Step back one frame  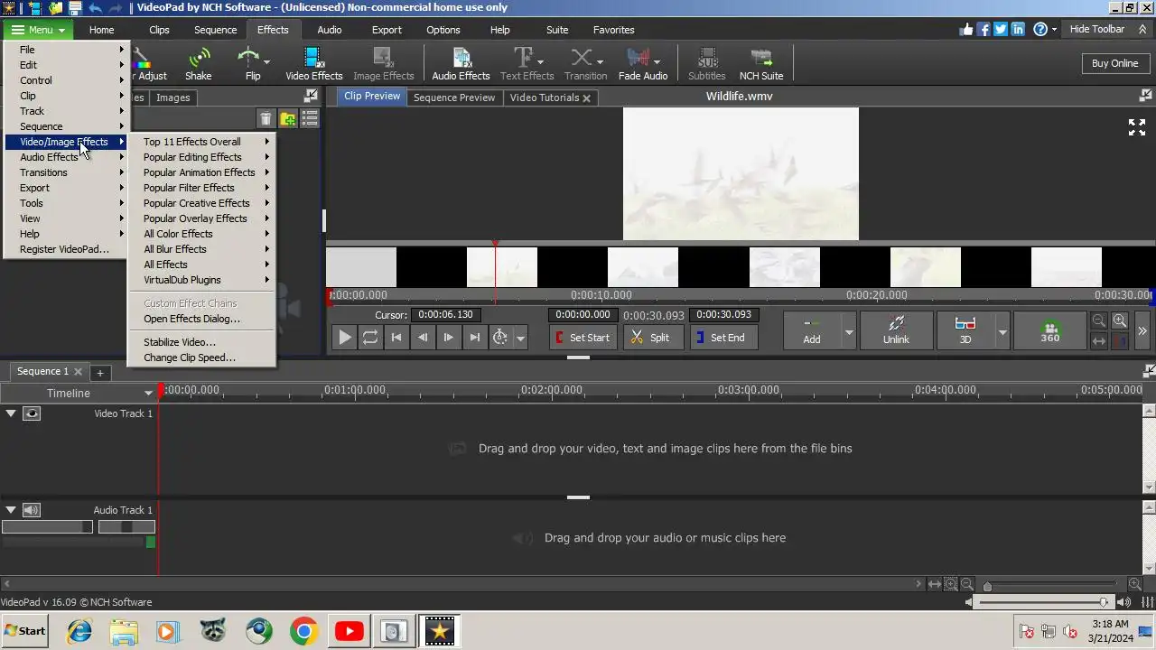422,338
